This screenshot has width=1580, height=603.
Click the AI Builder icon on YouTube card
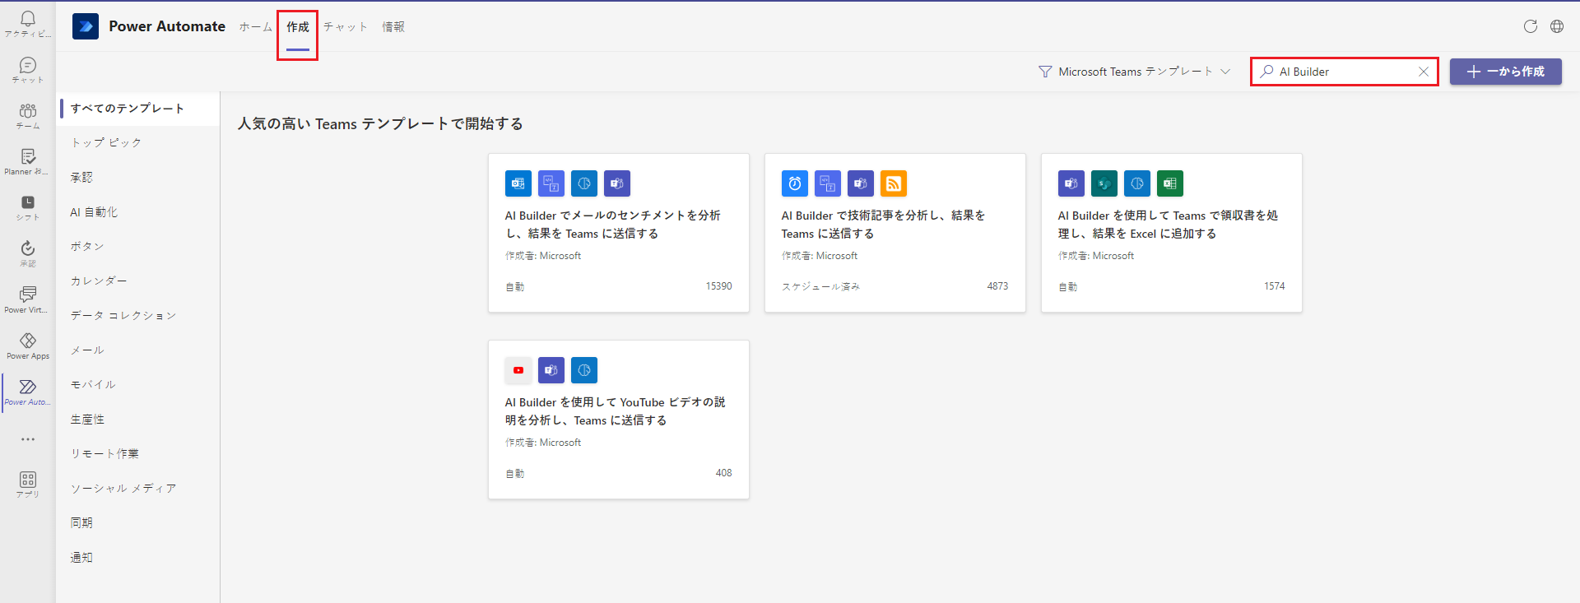coord(584,370)
